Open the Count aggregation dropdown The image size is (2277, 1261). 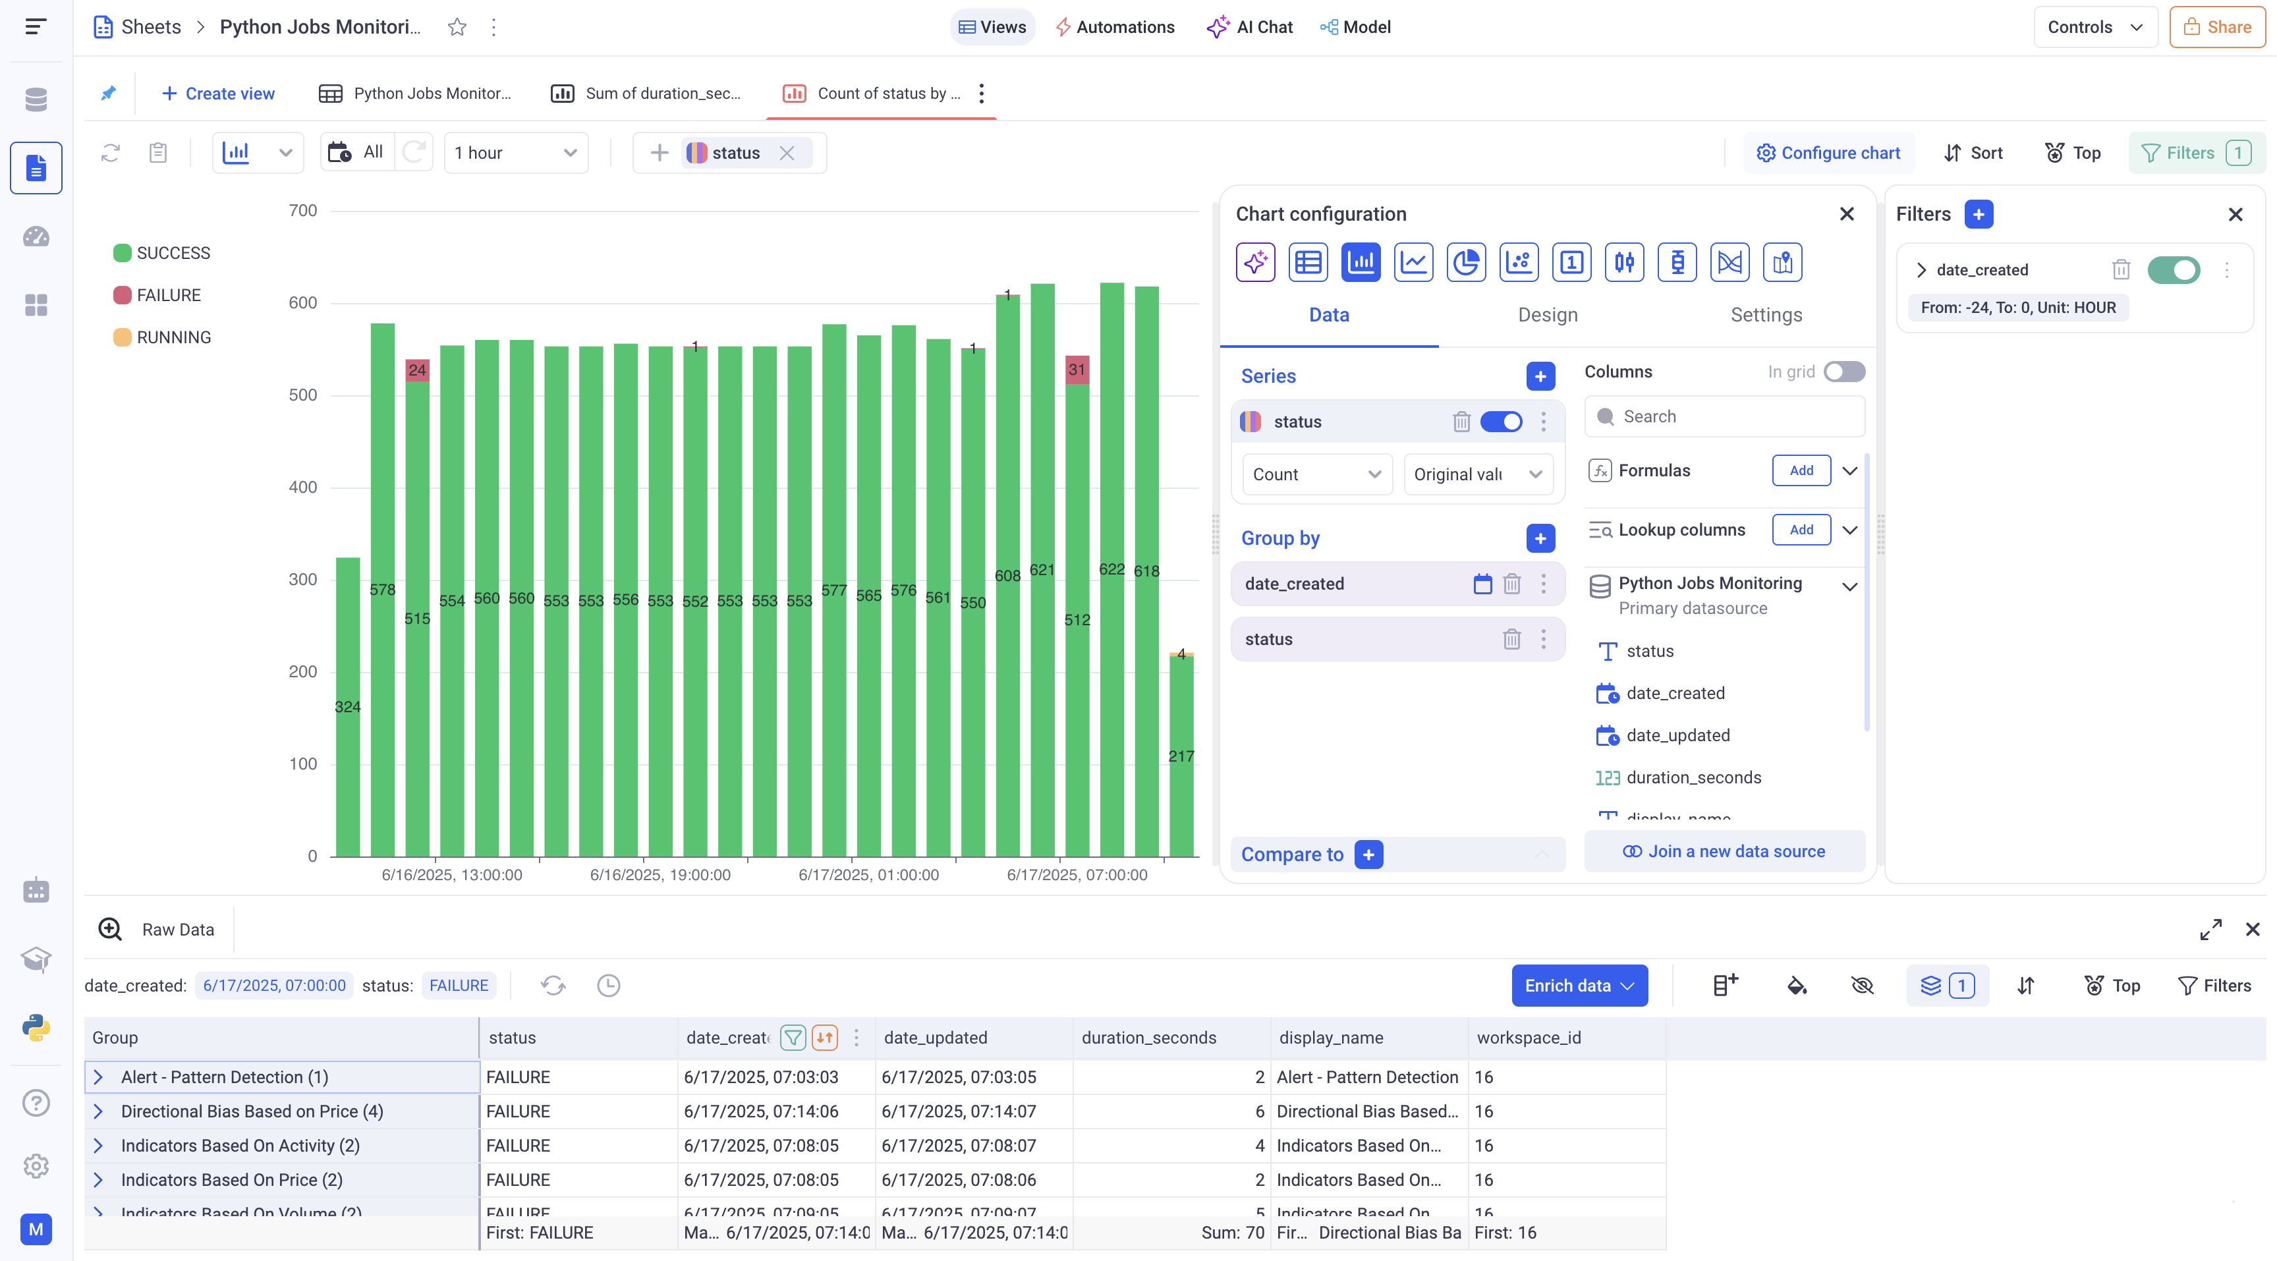(1316, 474)
